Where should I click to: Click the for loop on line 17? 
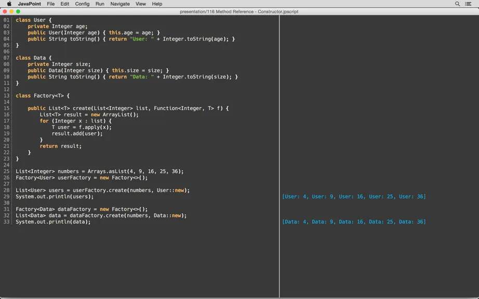(76, 121)
